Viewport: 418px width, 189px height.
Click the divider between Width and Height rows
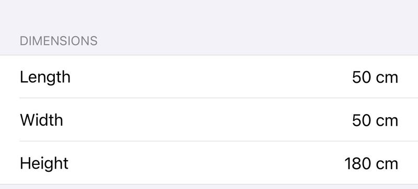(218, 141)
